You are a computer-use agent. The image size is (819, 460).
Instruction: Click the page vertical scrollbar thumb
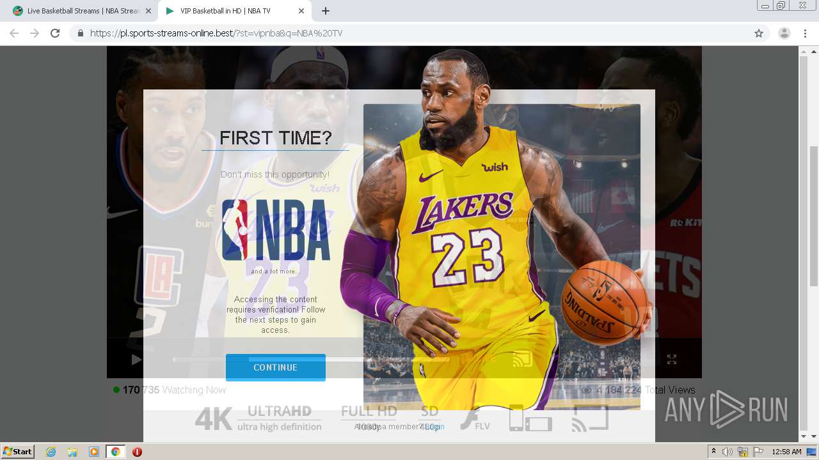coord(813,215)
